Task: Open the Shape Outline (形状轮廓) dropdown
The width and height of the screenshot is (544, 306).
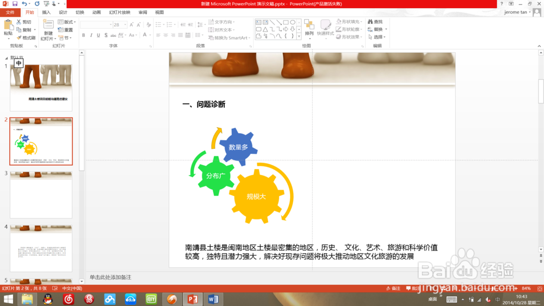Action: coord(349,29)
